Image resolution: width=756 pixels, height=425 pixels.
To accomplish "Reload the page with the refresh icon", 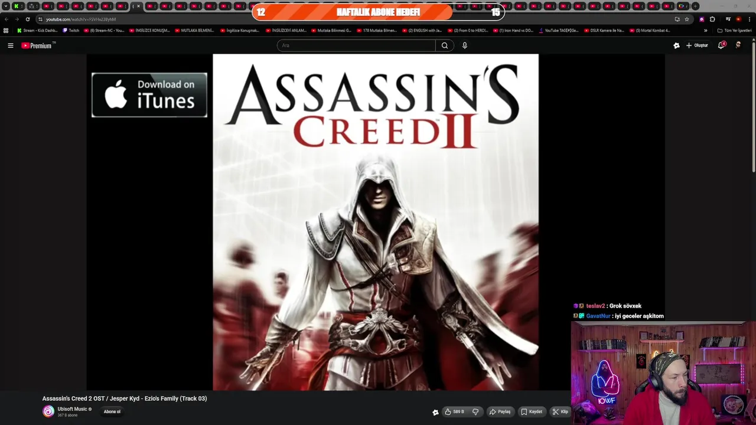I will pyautogui.click(x=27, y=19).
